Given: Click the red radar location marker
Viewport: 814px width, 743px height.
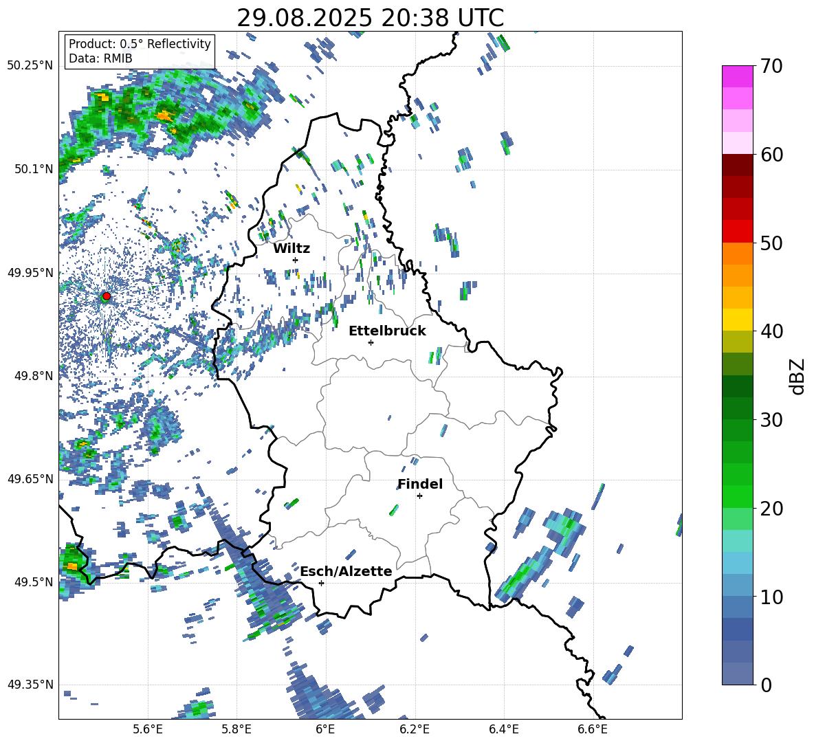Looking at the screenshot, I should click(x=107, y=296).
